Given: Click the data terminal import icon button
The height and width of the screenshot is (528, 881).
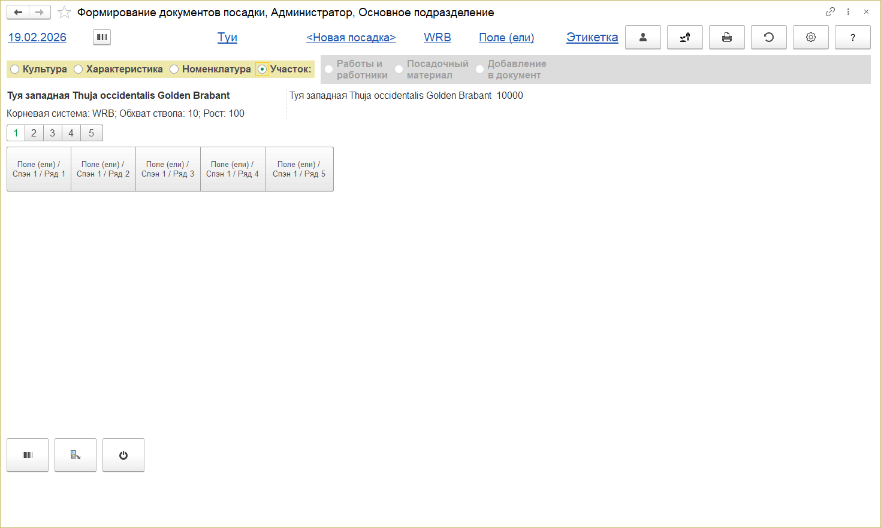Looking at the screenshot, I should [76, 455].
